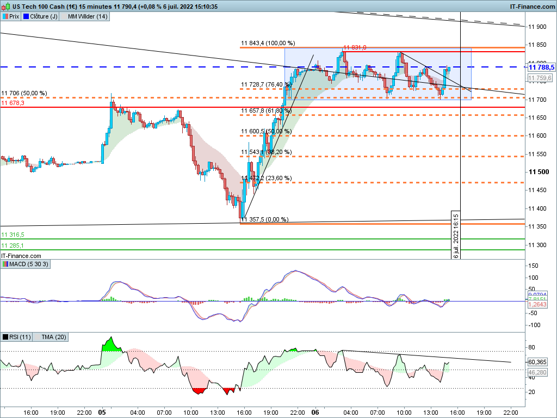557x418 pixels.
Task: Select the Fibonacci label 11 843,4 (100,00 %)
Action: tap(268, 43)
